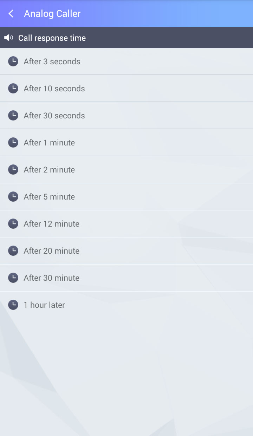The image size is (253, 436).
Task: Tap the Analog Caller title
Action: [52, 14]
